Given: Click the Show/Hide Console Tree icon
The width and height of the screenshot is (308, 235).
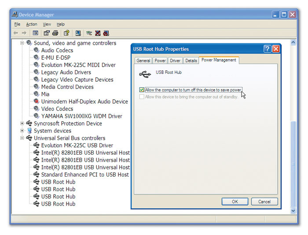Looking at the screenshot, I should (x=36, y=33).
